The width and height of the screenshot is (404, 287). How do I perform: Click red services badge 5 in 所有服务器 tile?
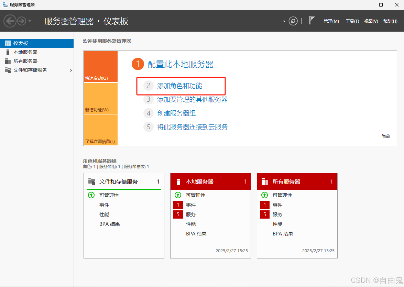265,214
